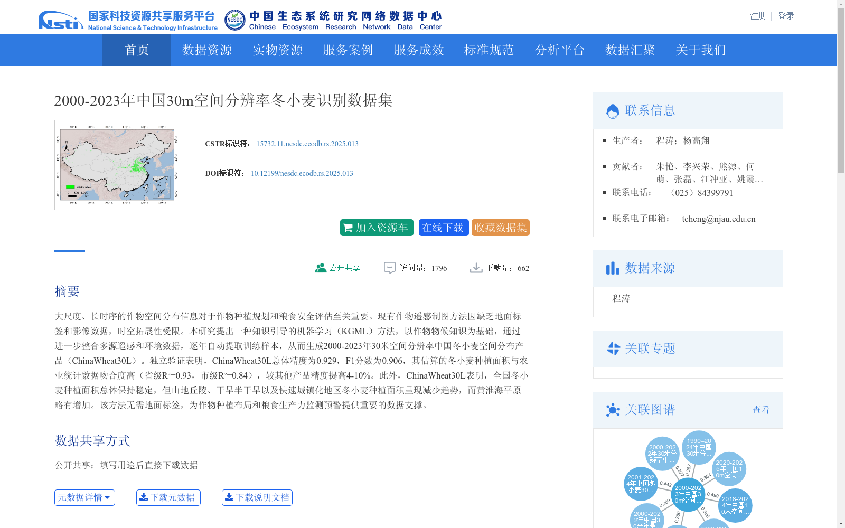Click the related topics icon
The height and width of the screenshot is (528, 845).
point(613,348)
